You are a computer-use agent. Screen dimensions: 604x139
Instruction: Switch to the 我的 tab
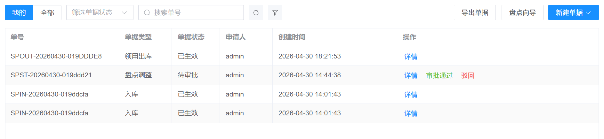[x=19, y=12]
